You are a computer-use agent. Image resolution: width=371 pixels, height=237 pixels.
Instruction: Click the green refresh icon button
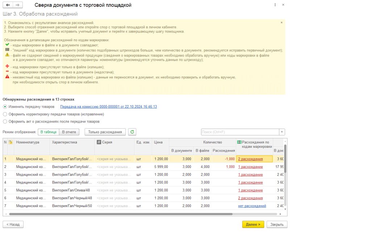[x=132, y=132]
